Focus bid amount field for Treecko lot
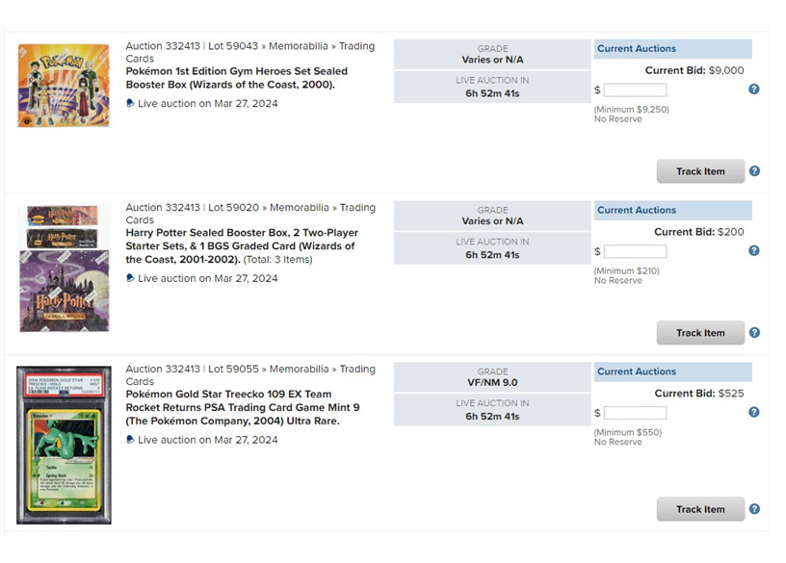The image size is (786, 563). click(x=635, y=413)
